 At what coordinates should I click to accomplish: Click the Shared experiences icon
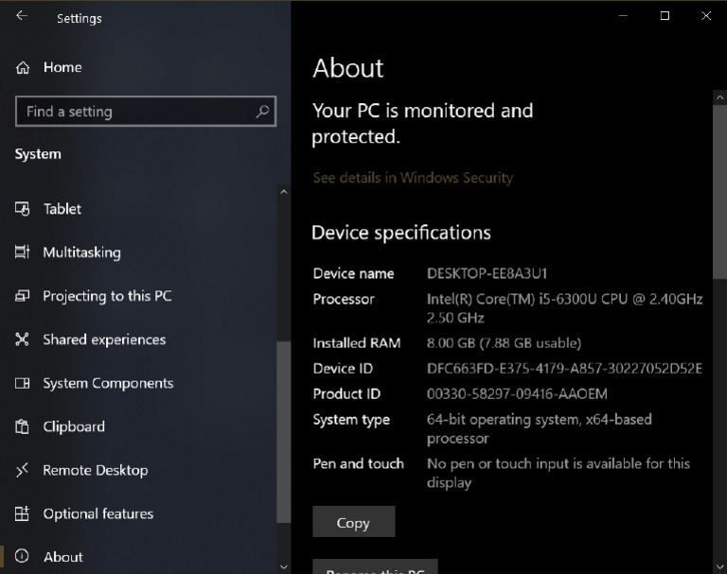coord(23,339)
